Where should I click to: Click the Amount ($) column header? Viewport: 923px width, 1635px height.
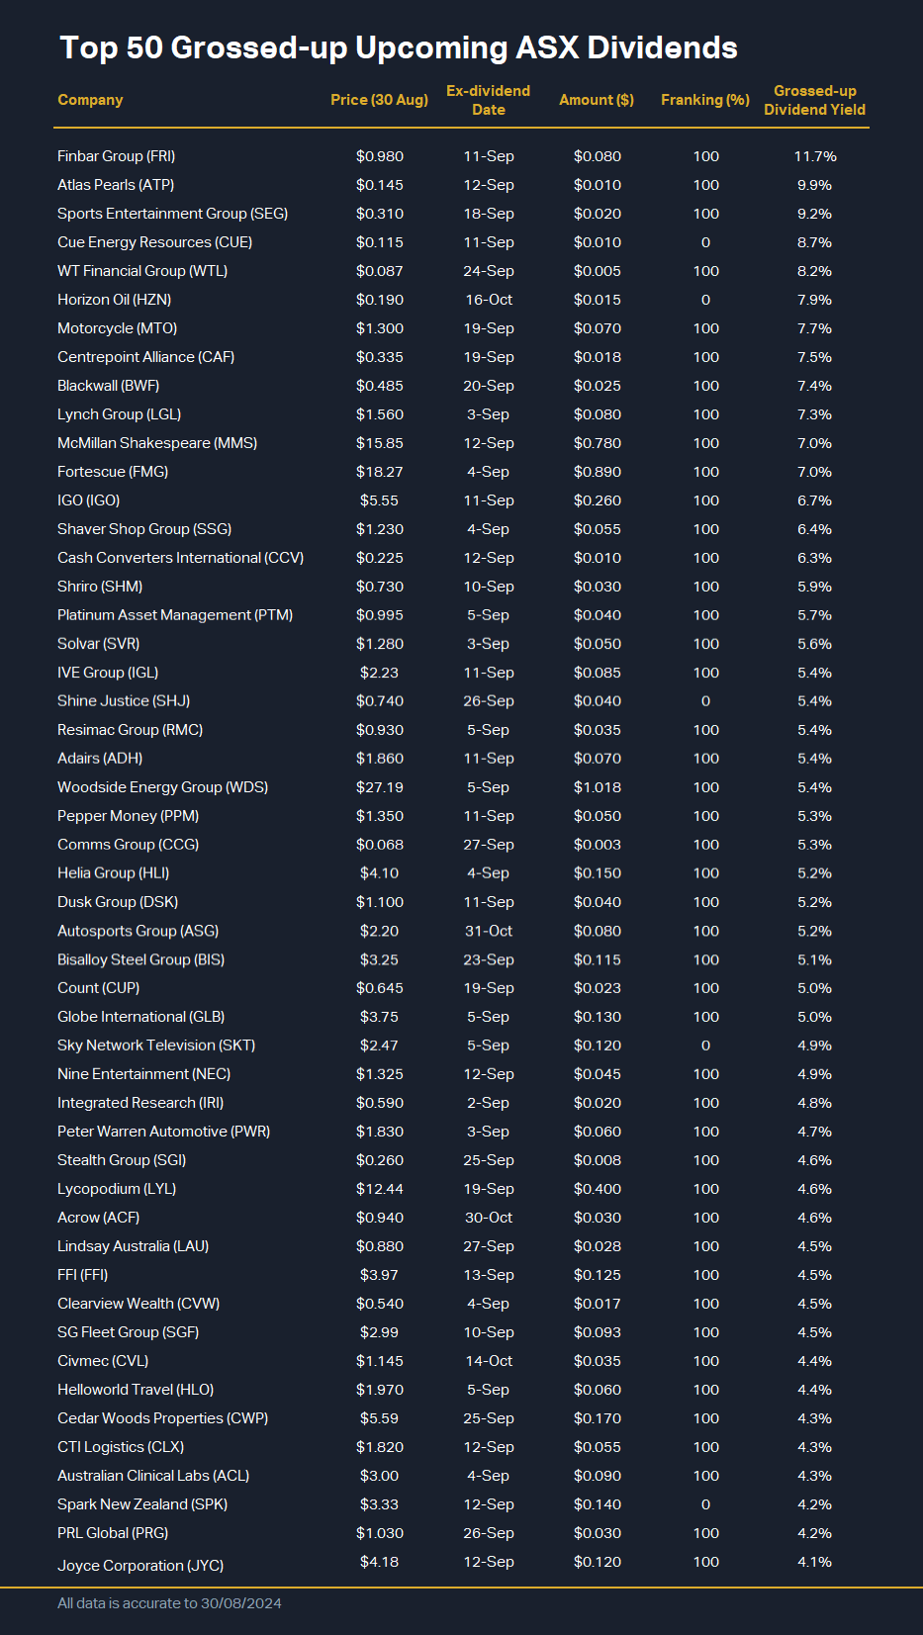(x=596, y=100)
